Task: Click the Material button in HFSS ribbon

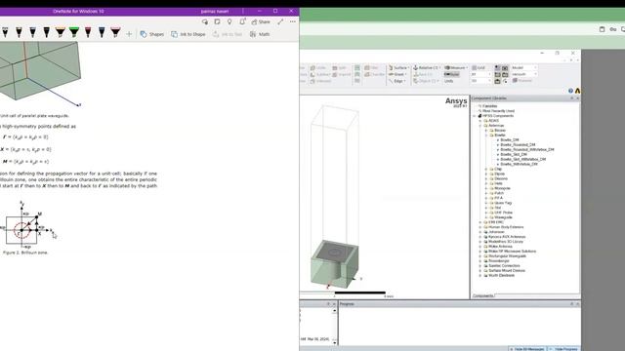Action: [x=522, y=81]
